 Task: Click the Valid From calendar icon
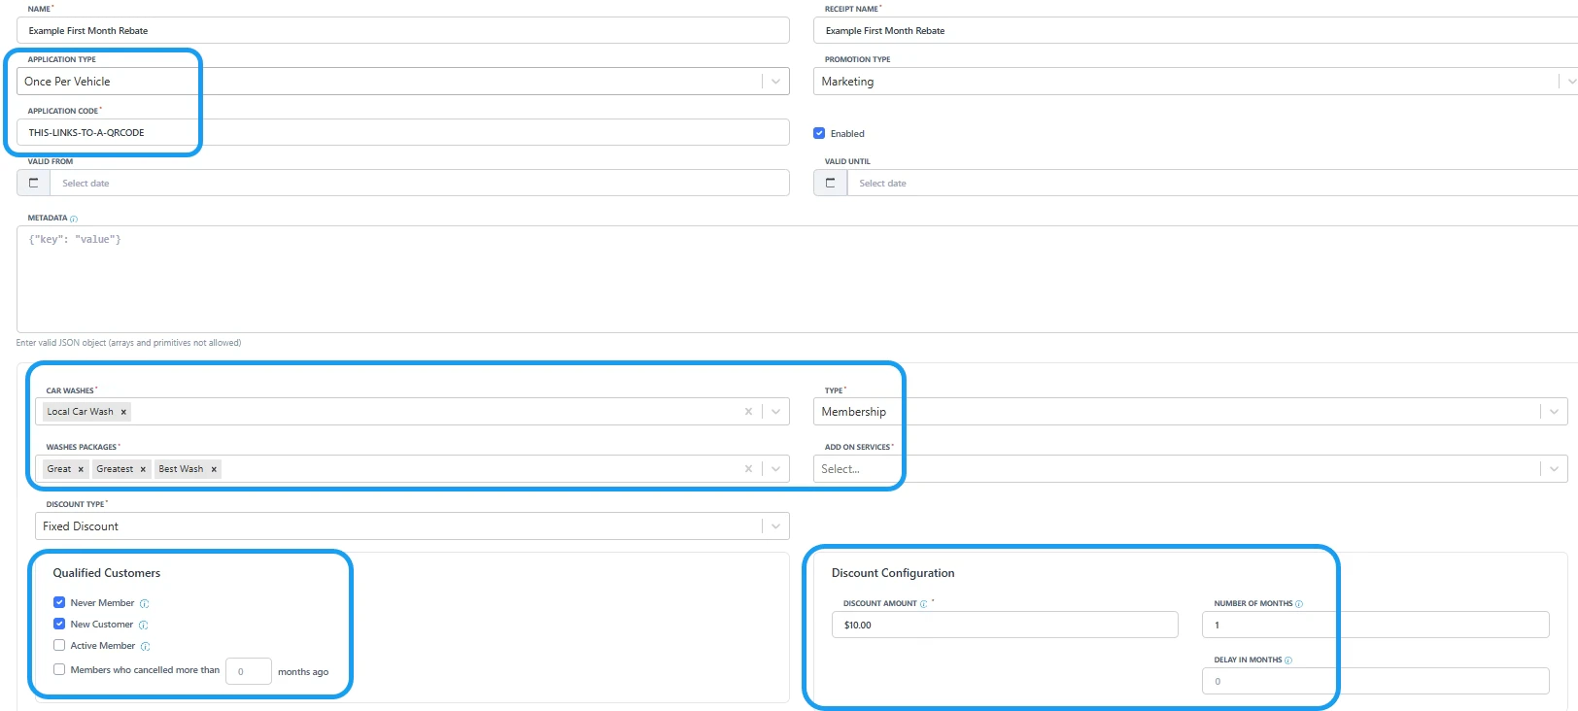(x=34, y=183)
